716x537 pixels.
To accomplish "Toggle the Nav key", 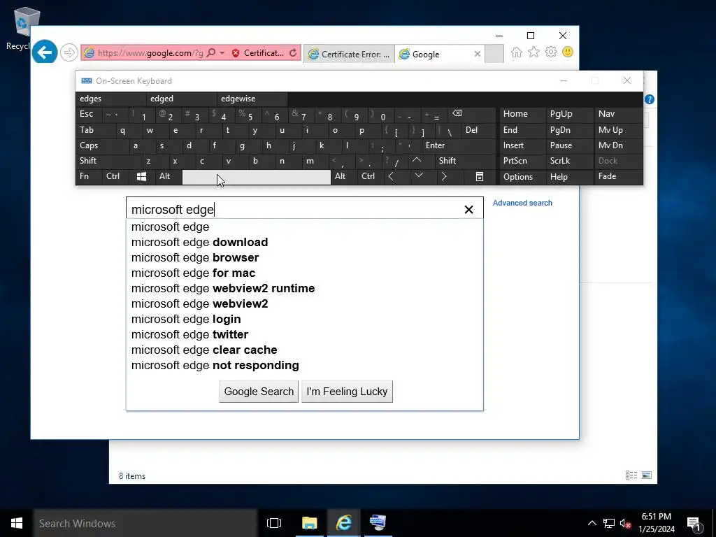I will point(618,114).
